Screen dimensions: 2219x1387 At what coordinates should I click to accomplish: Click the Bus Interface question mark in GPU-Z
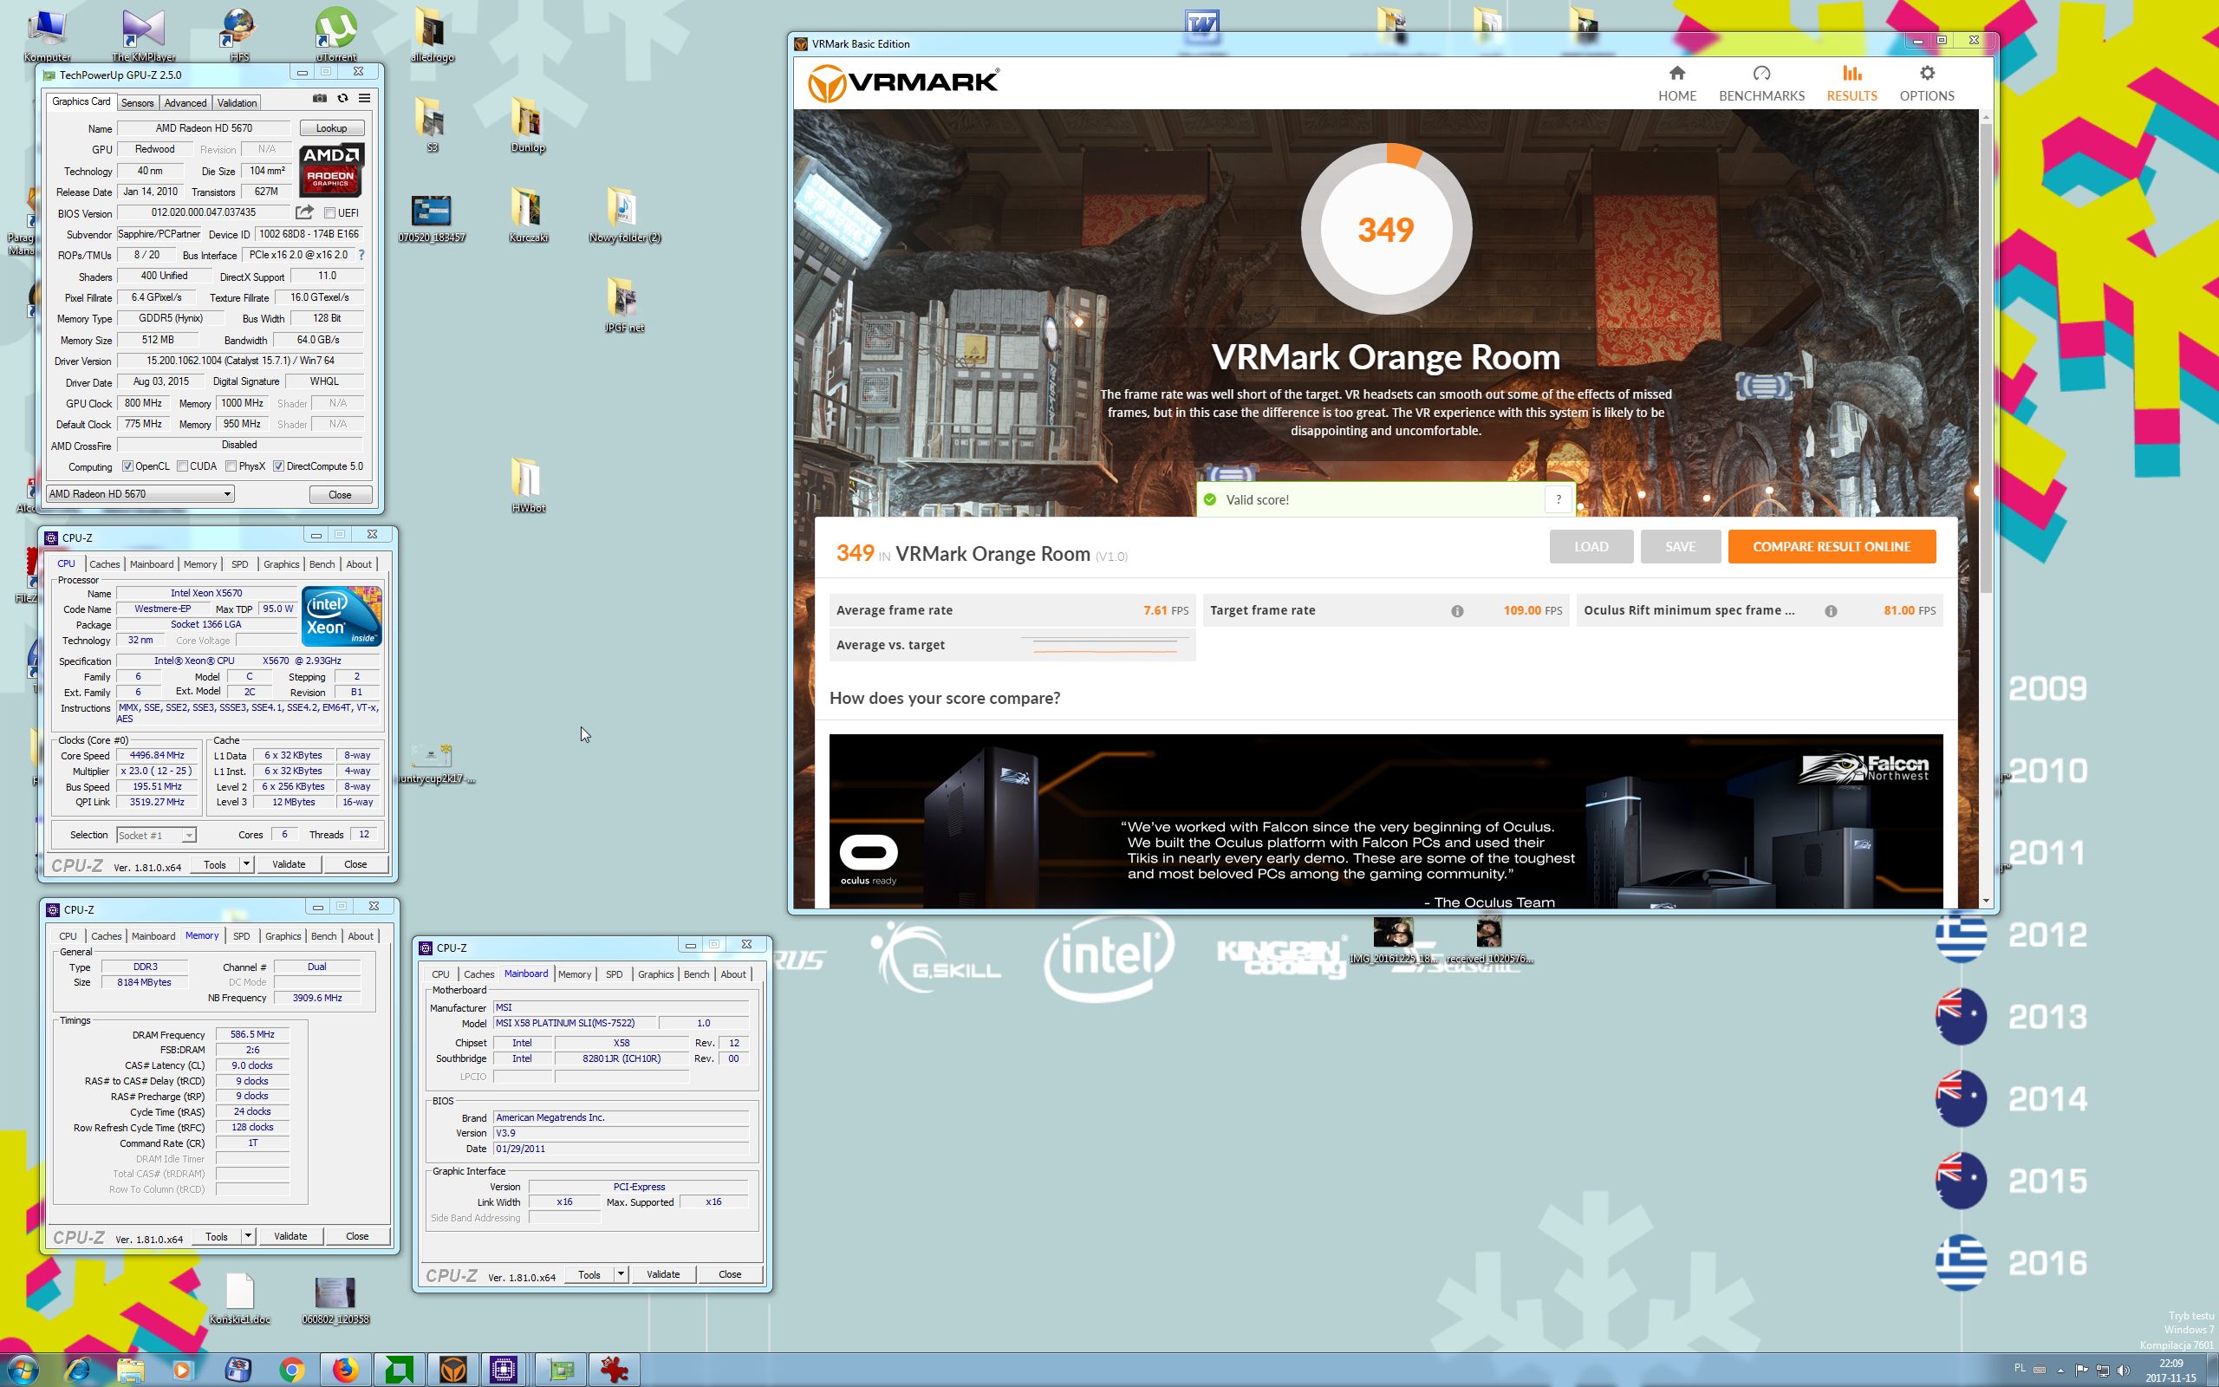point(361,255)
